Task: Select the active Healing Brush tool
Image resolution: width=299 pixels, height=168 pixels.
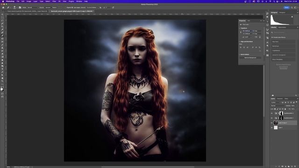Action: pyautogui.click(x=2, y=35)
